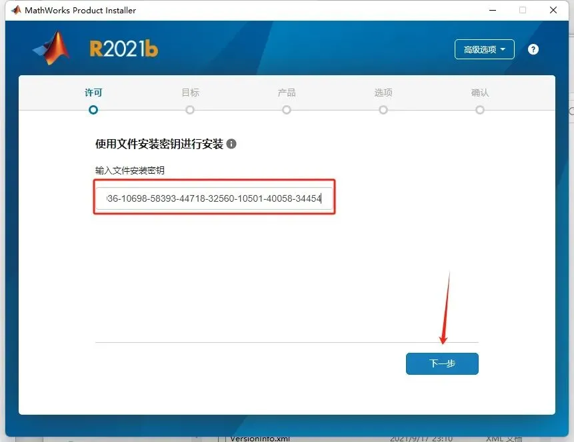Image resolution: width=574 pixels, height=442 pixels.
Task: Click the info icon beside 使用文件安装密钥进行安装
Action: coord(231,144)
